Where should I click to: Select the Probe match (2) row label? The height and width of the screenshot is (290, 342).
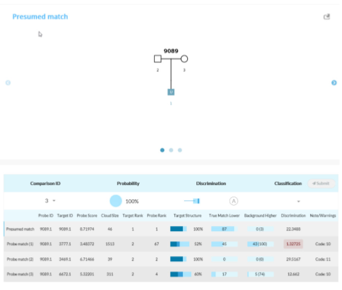20,259
